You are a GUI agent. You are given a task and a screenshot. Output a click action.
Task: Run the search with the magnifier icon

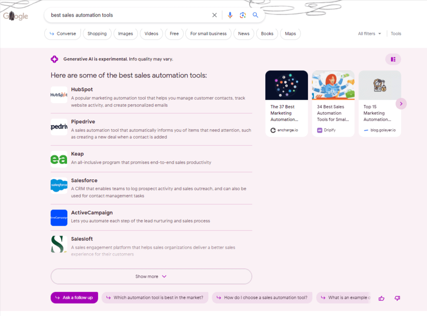[x=255, y=15]
